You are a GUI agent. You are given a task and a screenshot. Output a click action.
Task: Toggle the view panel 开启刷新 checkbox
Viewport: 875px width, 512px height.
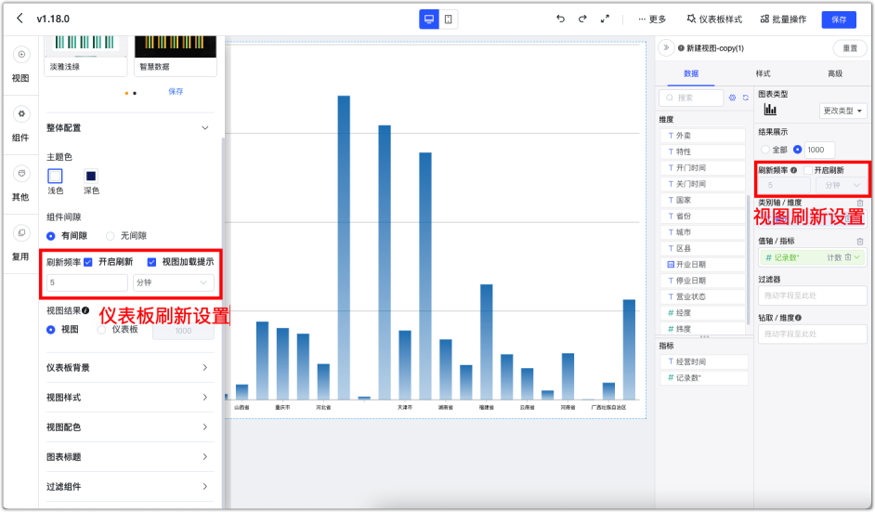click(807, 170)
